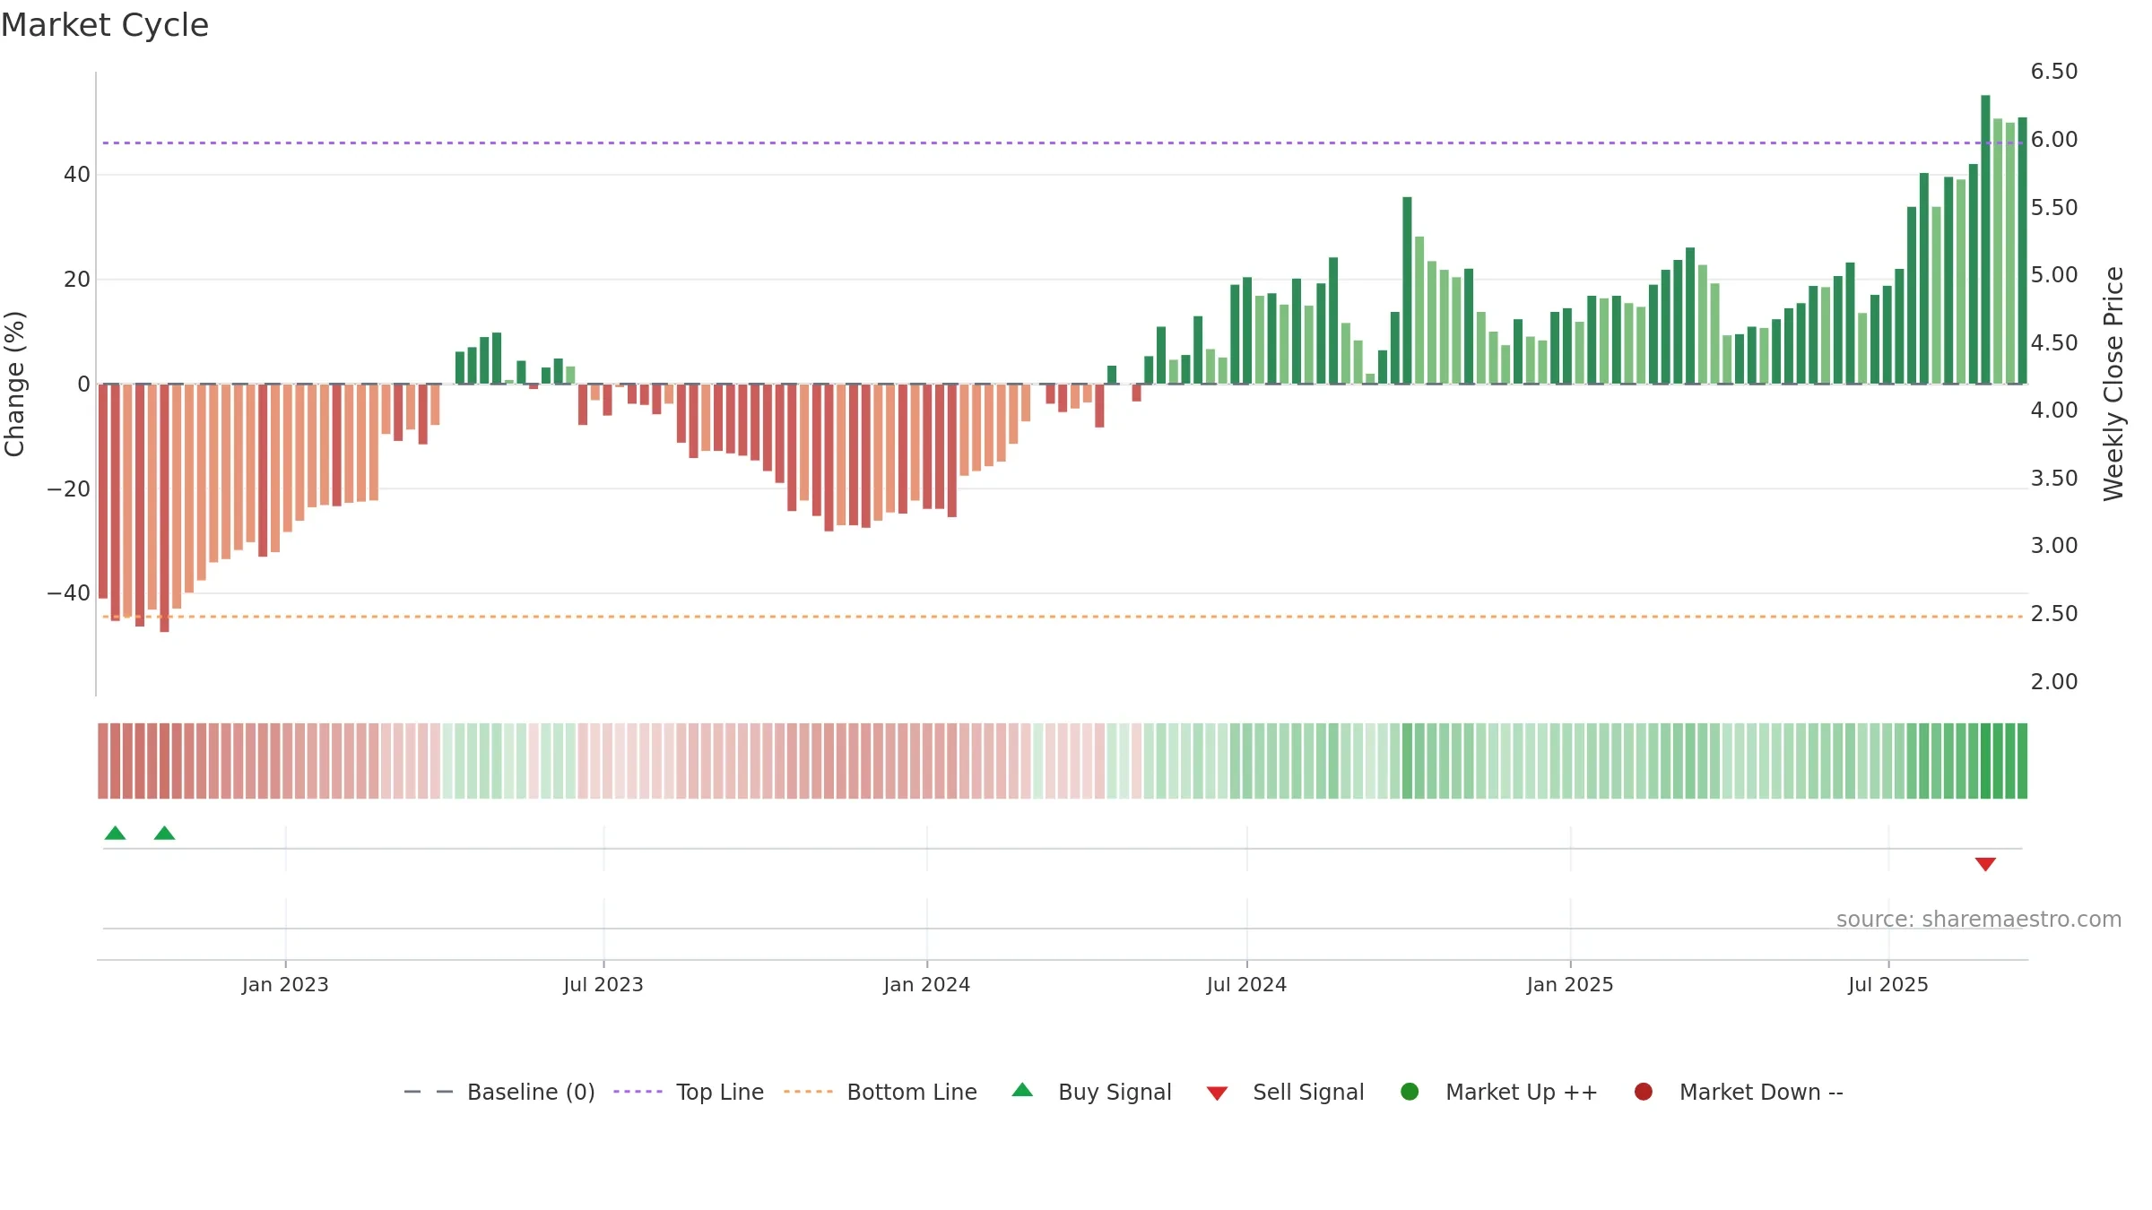The width and height of the screenshot is (2152, 1210).
Task: Click the Sell Signal legend triangle icon
Action: coord(1217,1093)
